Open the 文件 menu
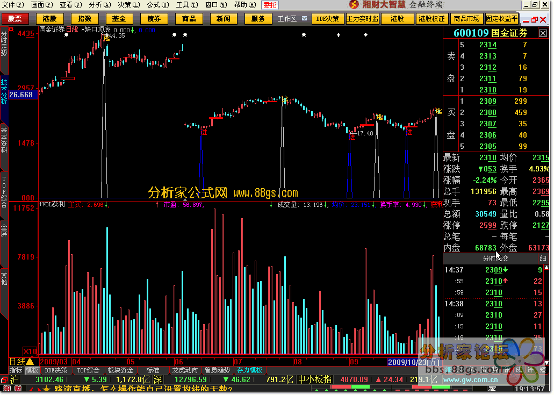Image resolution: width=554 pixels, height=395 pixels. click(x=13, y=5)
